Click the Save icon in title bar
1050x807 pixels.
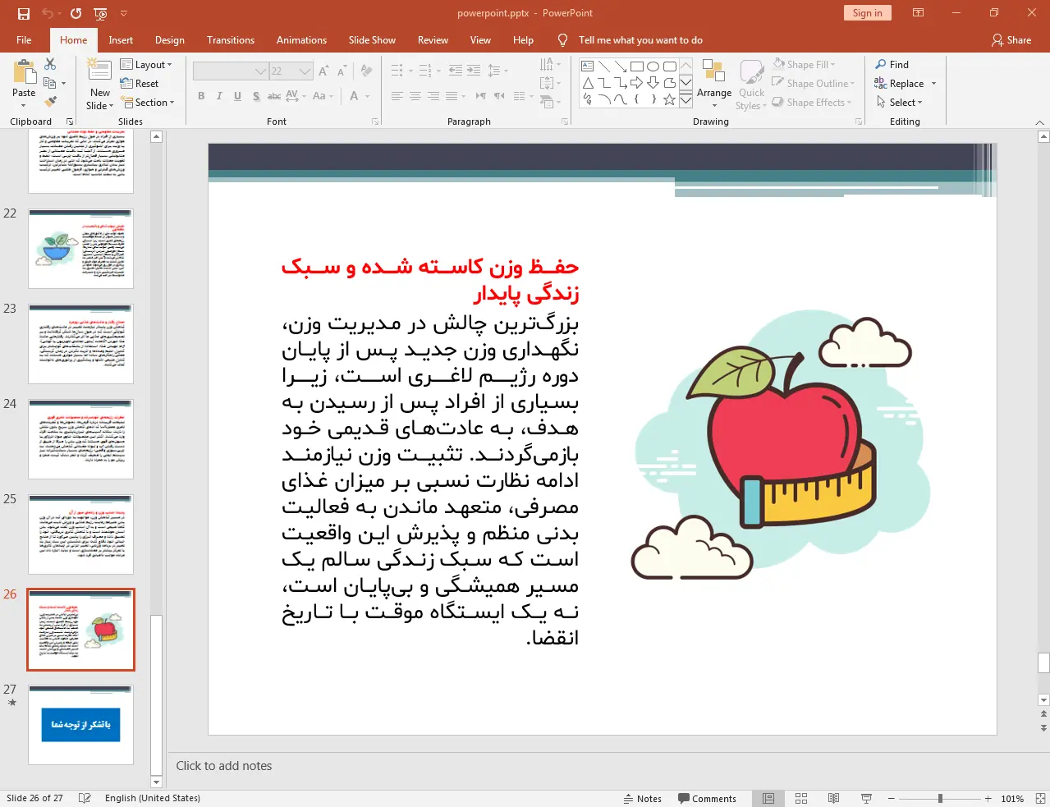23,13
